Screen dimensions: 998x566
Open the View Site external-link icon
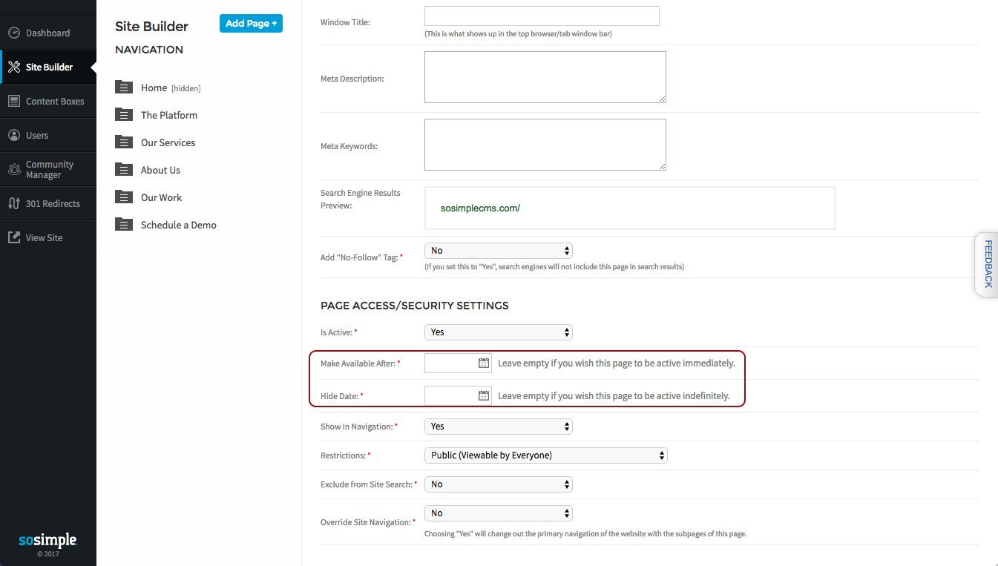click(13, 237)
